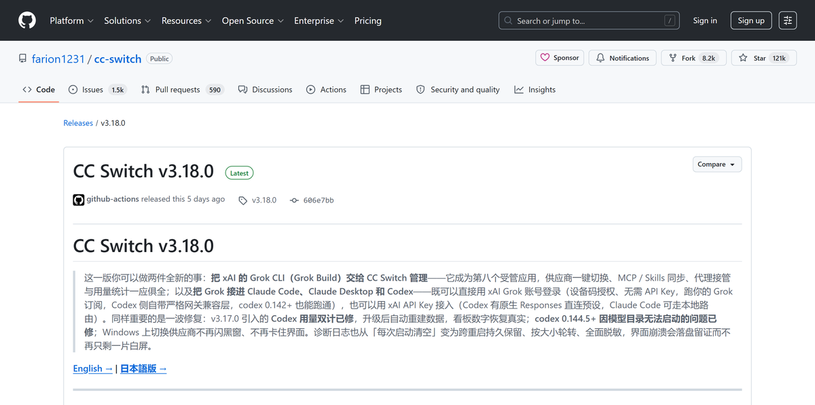
Task: Switch to Security and quality tab
Action: pos(458,90)
